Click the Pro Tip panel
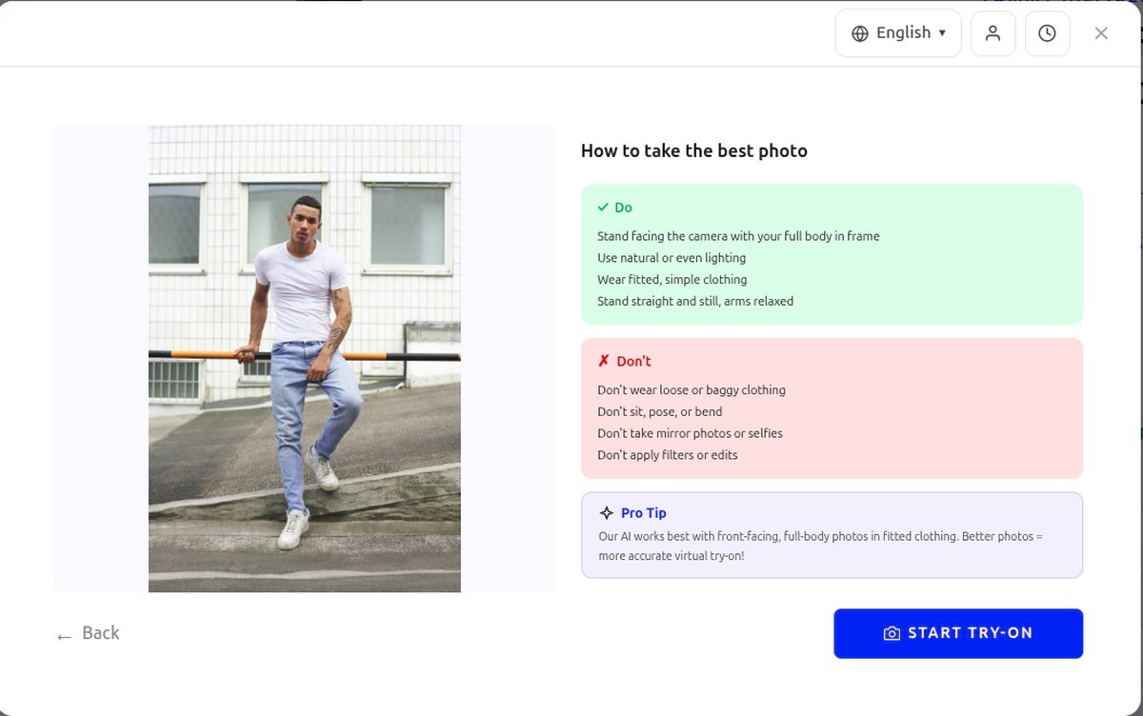Image resolution: width=1143 pixels, height=716 pixels. tap(832, 533)
